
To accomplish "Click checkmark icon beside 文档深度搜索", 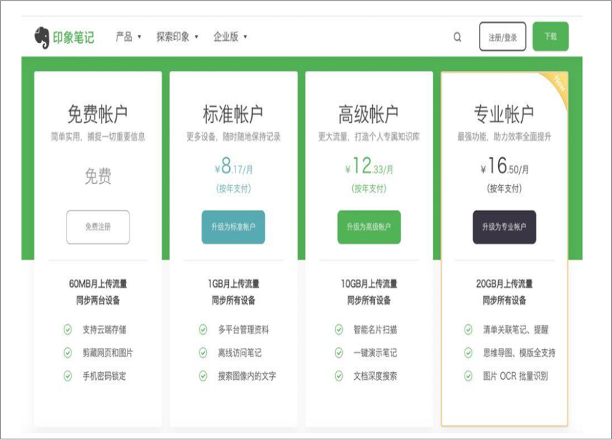I will pos(339,376).
